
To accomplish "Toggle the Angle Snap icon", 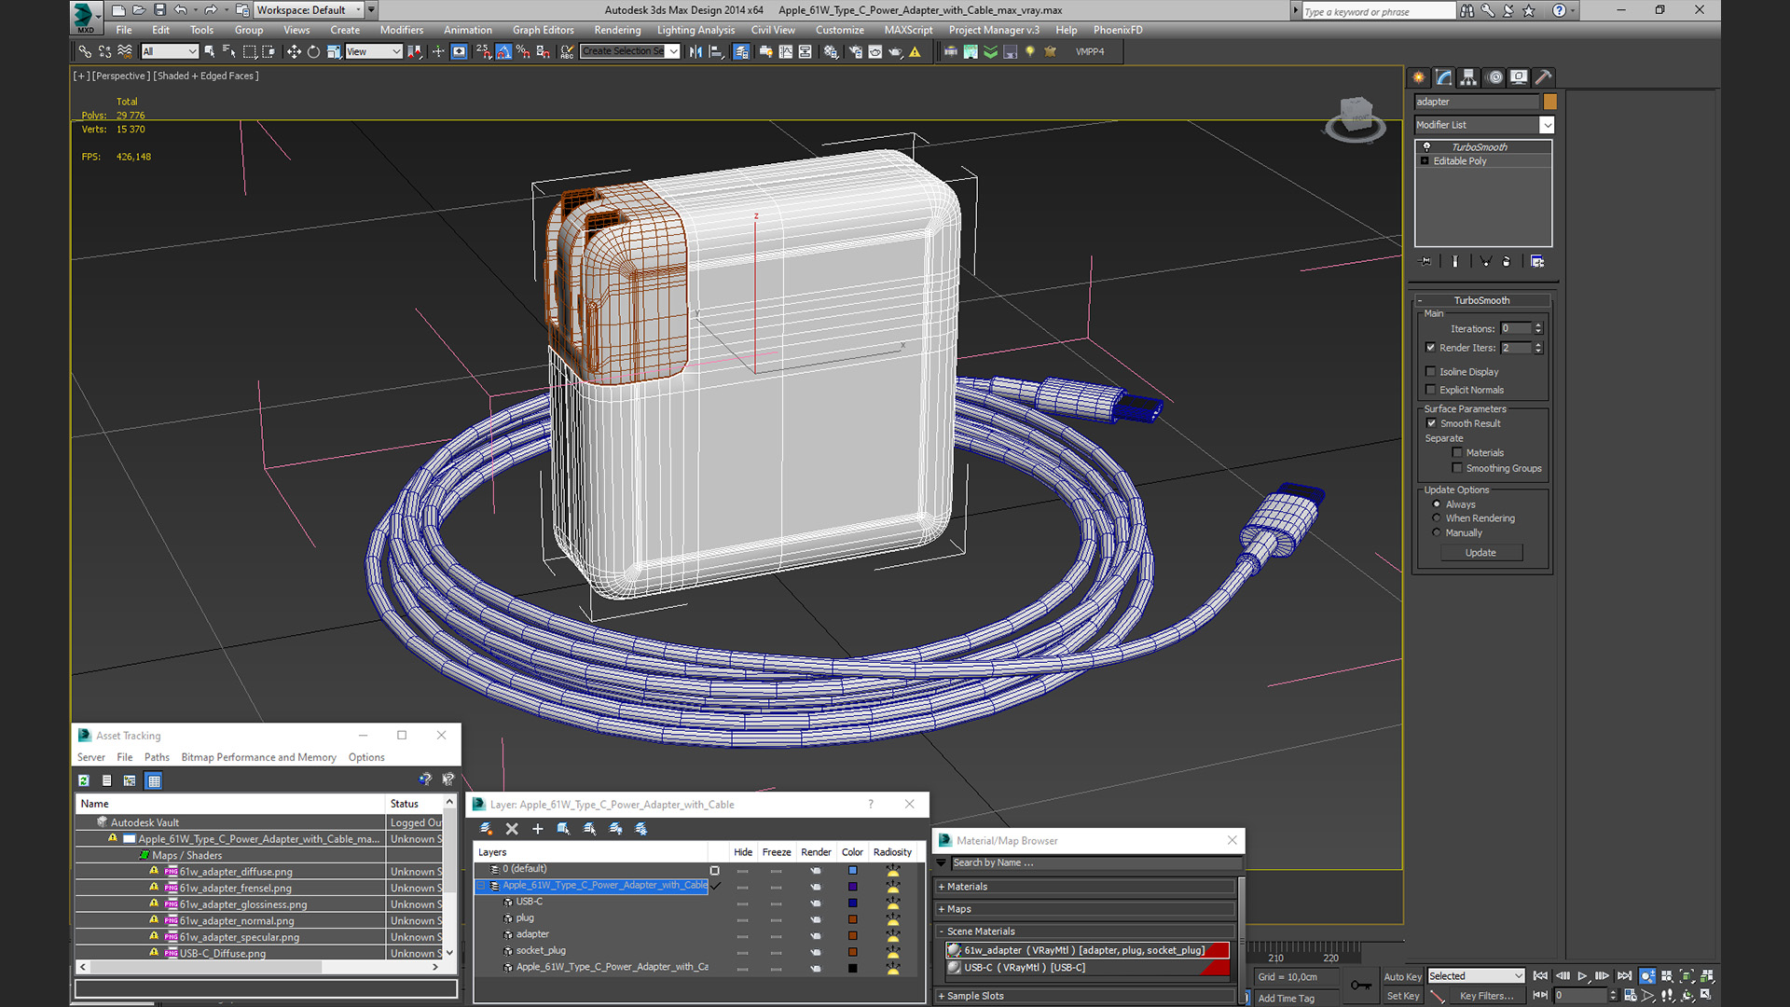I will (503, 52).
